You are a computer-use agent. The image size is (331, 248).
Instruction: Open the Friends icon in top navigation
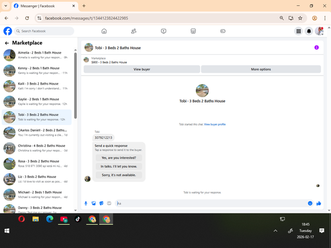click(x=134, y=31)
